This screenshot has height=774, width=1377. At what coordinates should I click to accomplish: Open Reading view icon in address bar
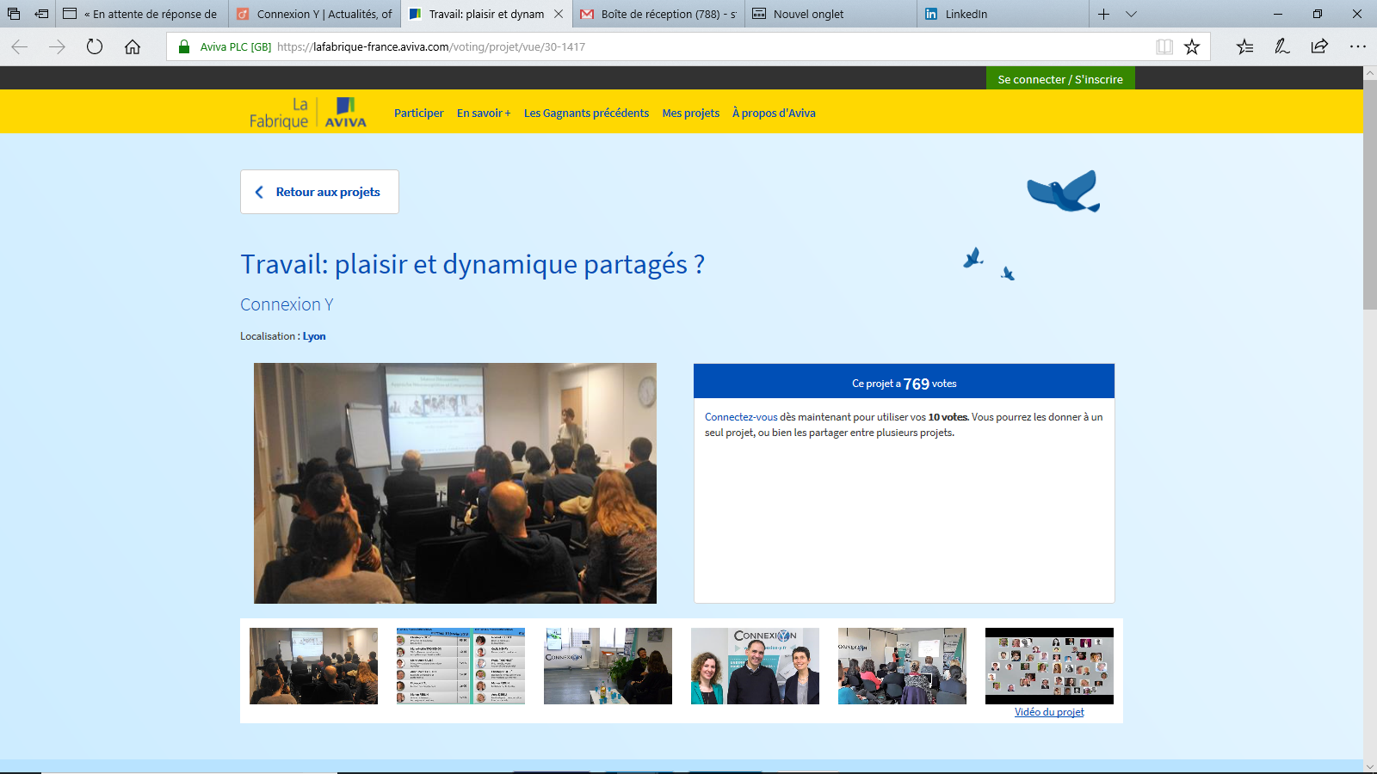tap(1164, 46)
